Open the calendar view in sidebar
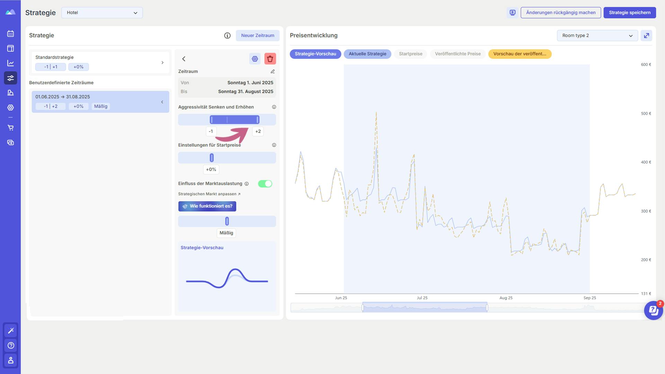This screenshot has height=374, width=665. coord(10,34)
